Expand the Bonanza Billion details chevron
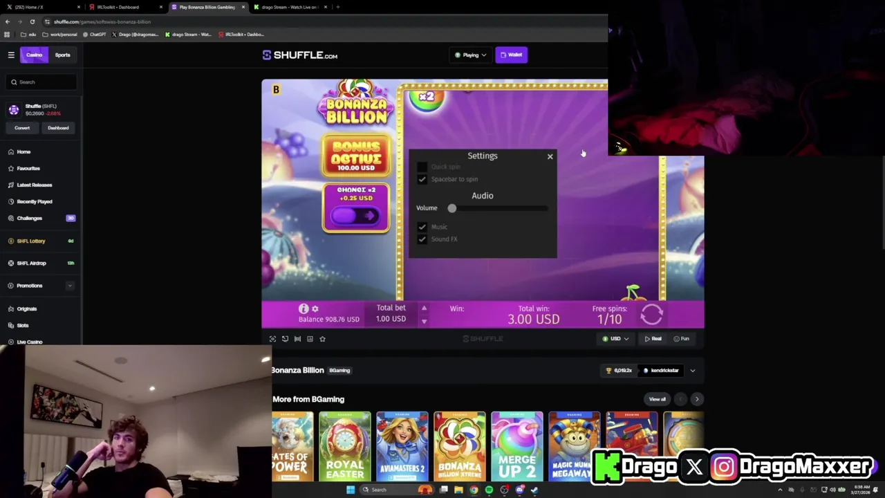 coord(692,371)
